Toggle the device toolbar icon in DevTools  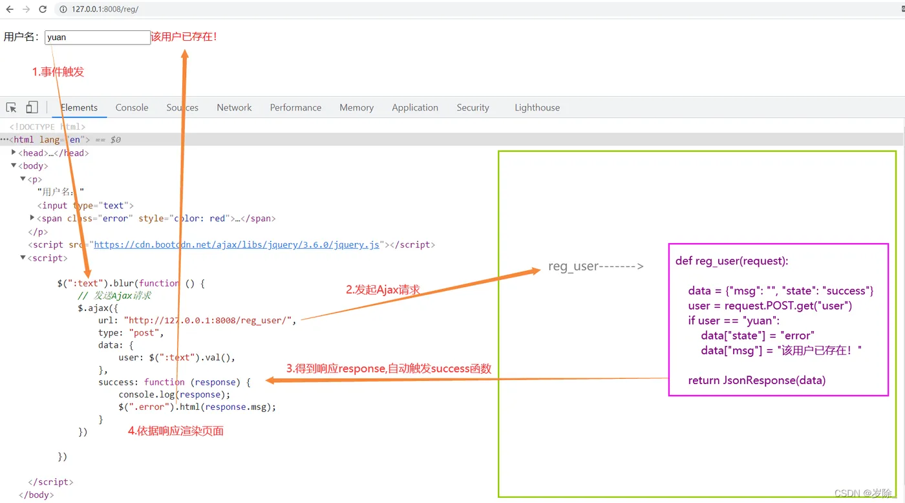tap(32, 108)
